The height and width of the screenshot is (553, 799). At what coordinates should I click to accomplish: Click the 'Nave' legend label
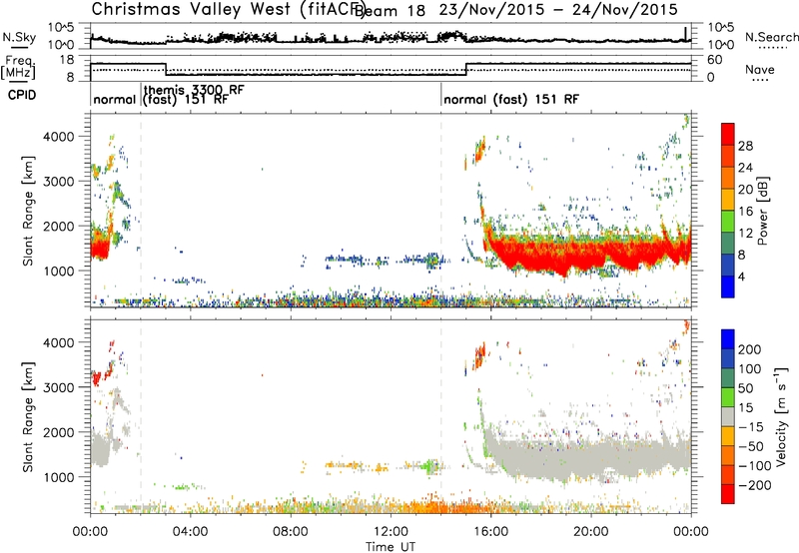pos(760,69)
